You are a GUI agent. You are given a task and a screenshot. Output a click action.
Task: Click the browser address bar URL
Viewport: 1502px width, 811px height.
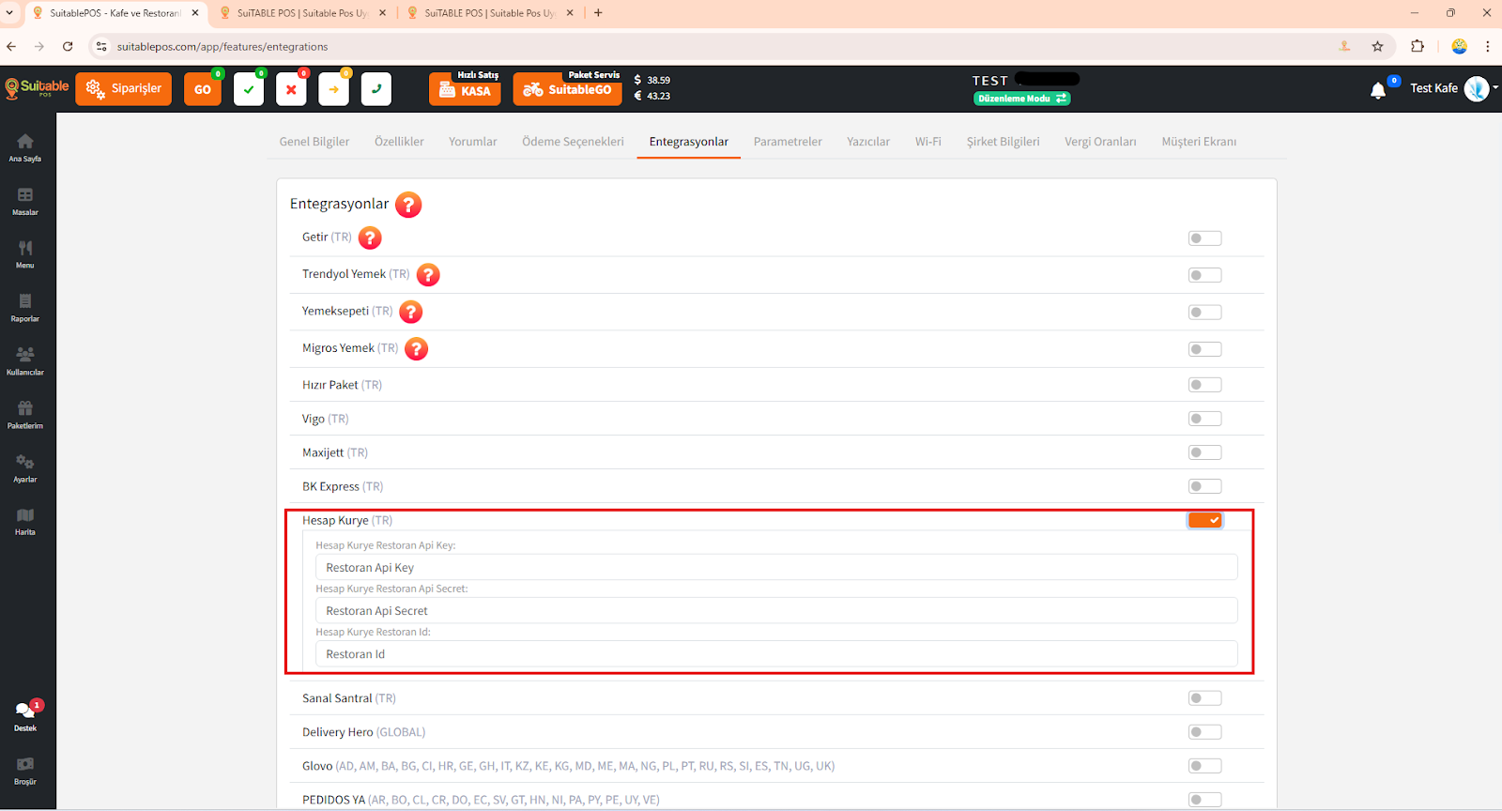[222, 47]
